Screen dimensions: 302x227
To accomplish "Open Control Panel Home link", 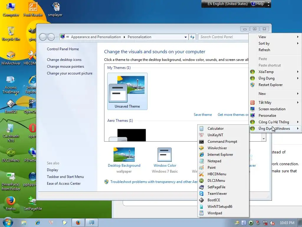I will click(x=63, y=49).
